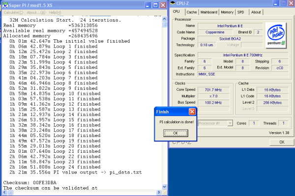This screenshot has height=196, width=295.
Task: Click the 'The initial value finished' line
Action: tap(70, 41)
